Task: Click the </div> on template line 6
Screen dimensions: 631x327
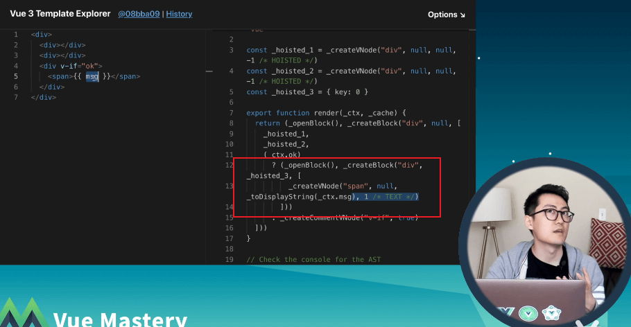Action: (x=52, y=87)
